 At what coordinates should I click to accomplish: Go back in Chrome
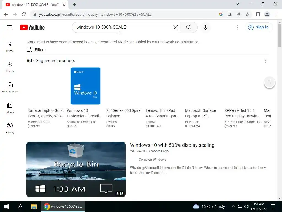pyautogui.click(x=6, y=14)
